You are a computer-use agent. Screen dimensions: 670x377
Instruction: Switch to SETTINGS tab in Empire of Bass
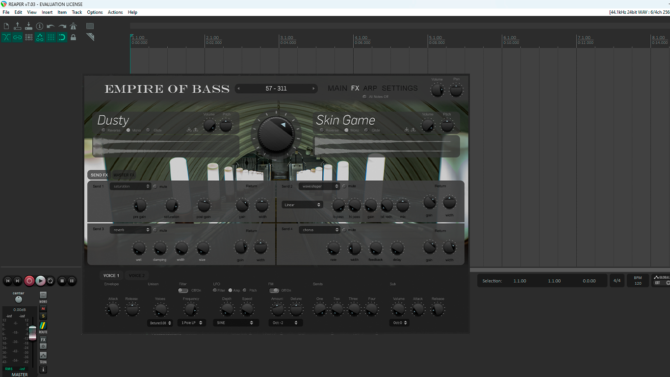point(400,88)
